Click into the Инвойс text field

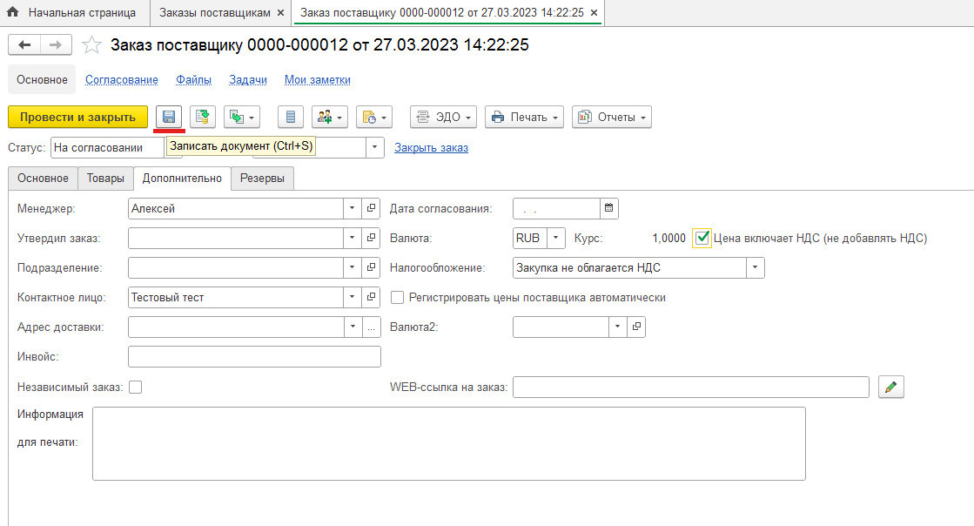(x=254, y=356)
